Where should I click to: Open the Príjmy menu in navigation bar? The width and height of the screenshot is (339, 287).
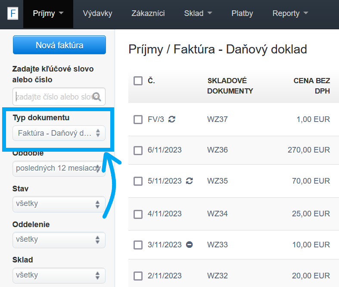click(x=48, y=13)
